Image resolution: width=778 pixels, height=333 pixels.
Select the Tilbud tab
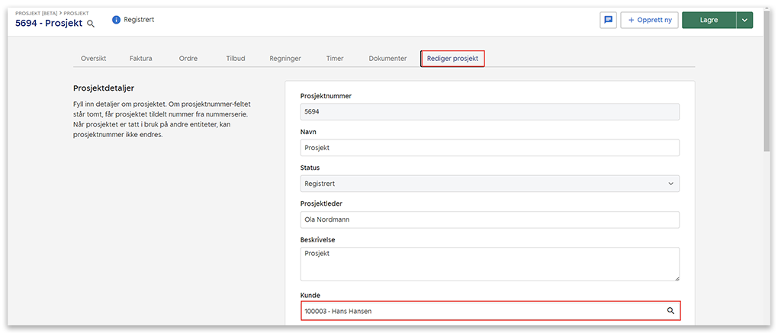(236, 59)
